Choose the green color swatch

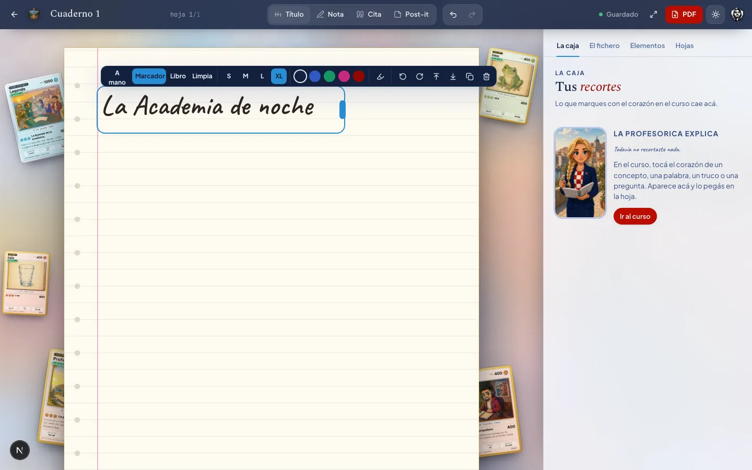330,77
